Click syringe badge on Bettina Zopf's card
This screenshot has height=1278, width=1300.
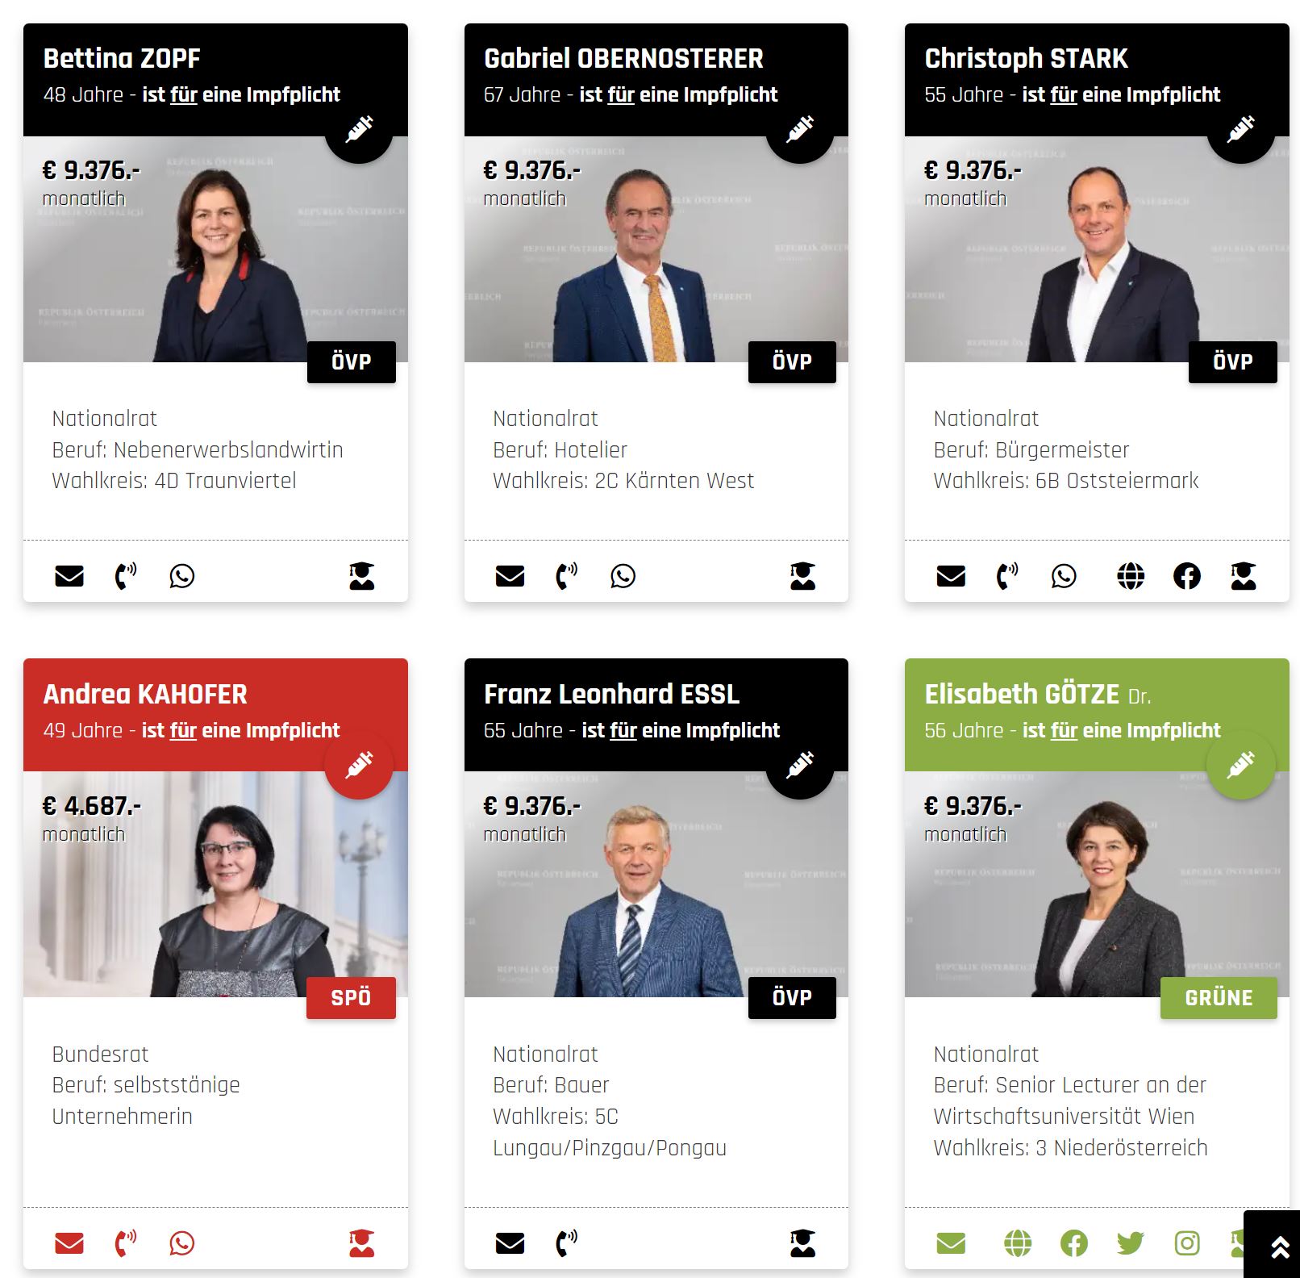click(x=359, y=129)
